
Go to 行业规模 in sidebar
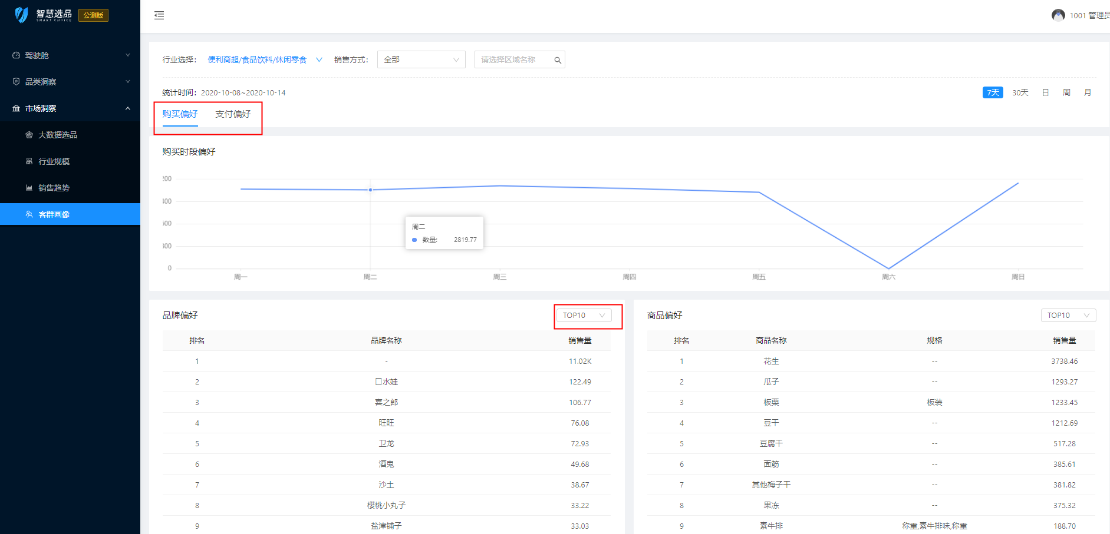54,161
